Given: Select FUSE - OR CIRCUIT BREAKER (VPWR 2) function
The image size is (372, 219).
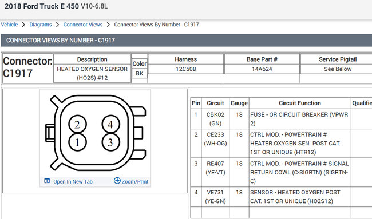Looking at the screenshot, I should pos(300,119).
